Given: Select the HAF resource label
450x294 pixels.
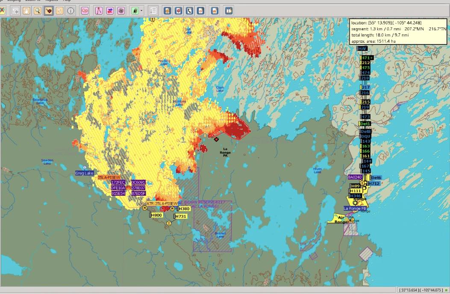Looking at the screenshot, I should click(362, 49).
